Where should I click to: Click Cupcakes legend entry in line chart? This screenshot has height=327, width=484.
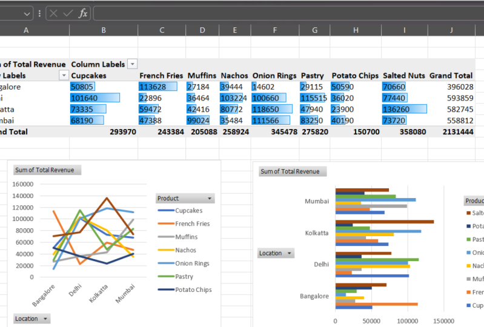pyautogui.click(x=181, y=210)
